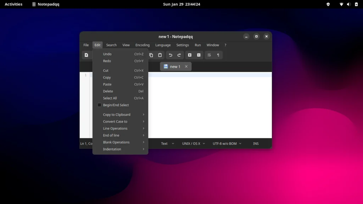Screen dimensions: 363x204
Task: Click the New document toolbar icon
Action: [86, 55]
